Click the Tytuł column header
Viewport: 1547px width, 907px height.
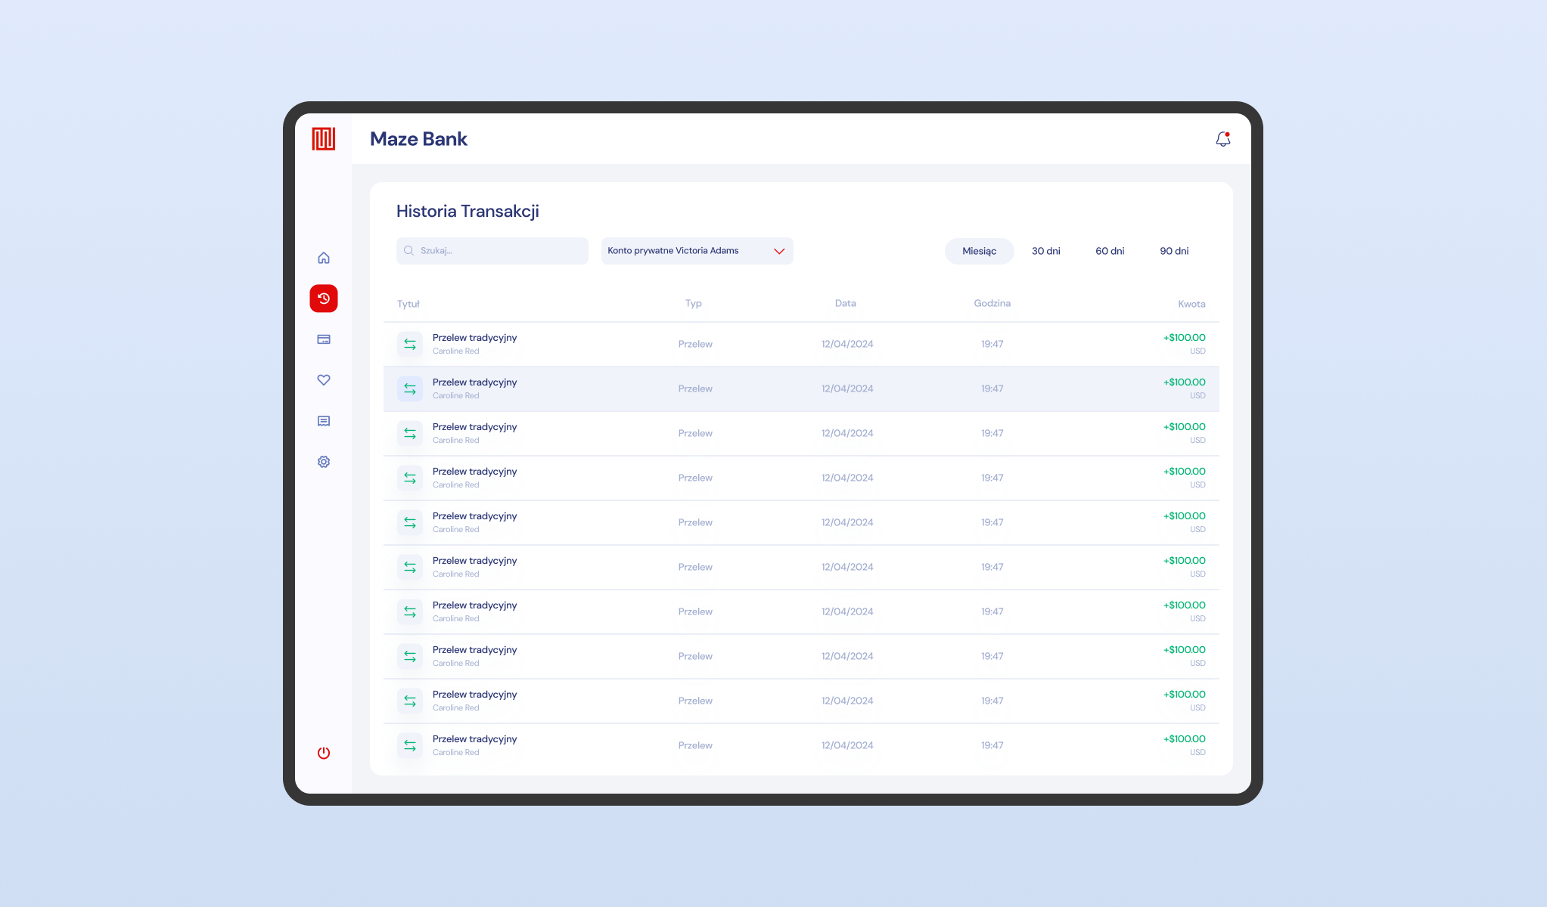pyautogui.click(x=408, y=304)
